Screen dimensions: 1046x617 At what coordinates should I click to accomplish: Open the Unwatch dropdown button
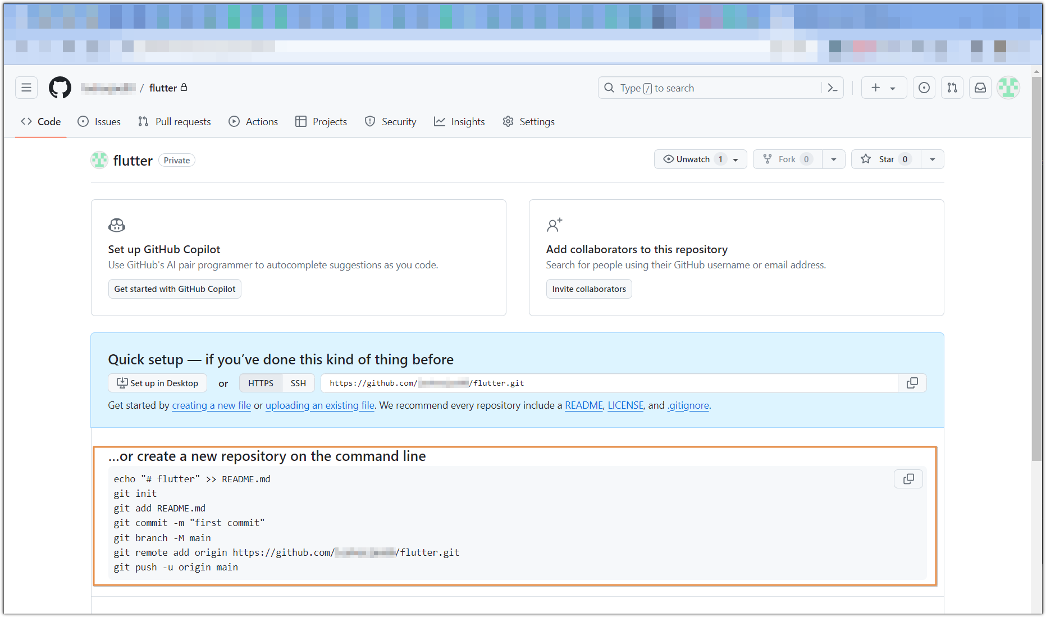[701, 159]
